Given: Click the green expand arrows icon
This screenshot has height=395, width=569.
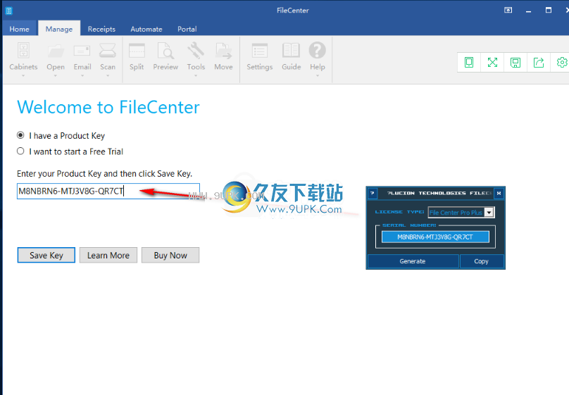Looking at the screenshot, I should [492, 63].
